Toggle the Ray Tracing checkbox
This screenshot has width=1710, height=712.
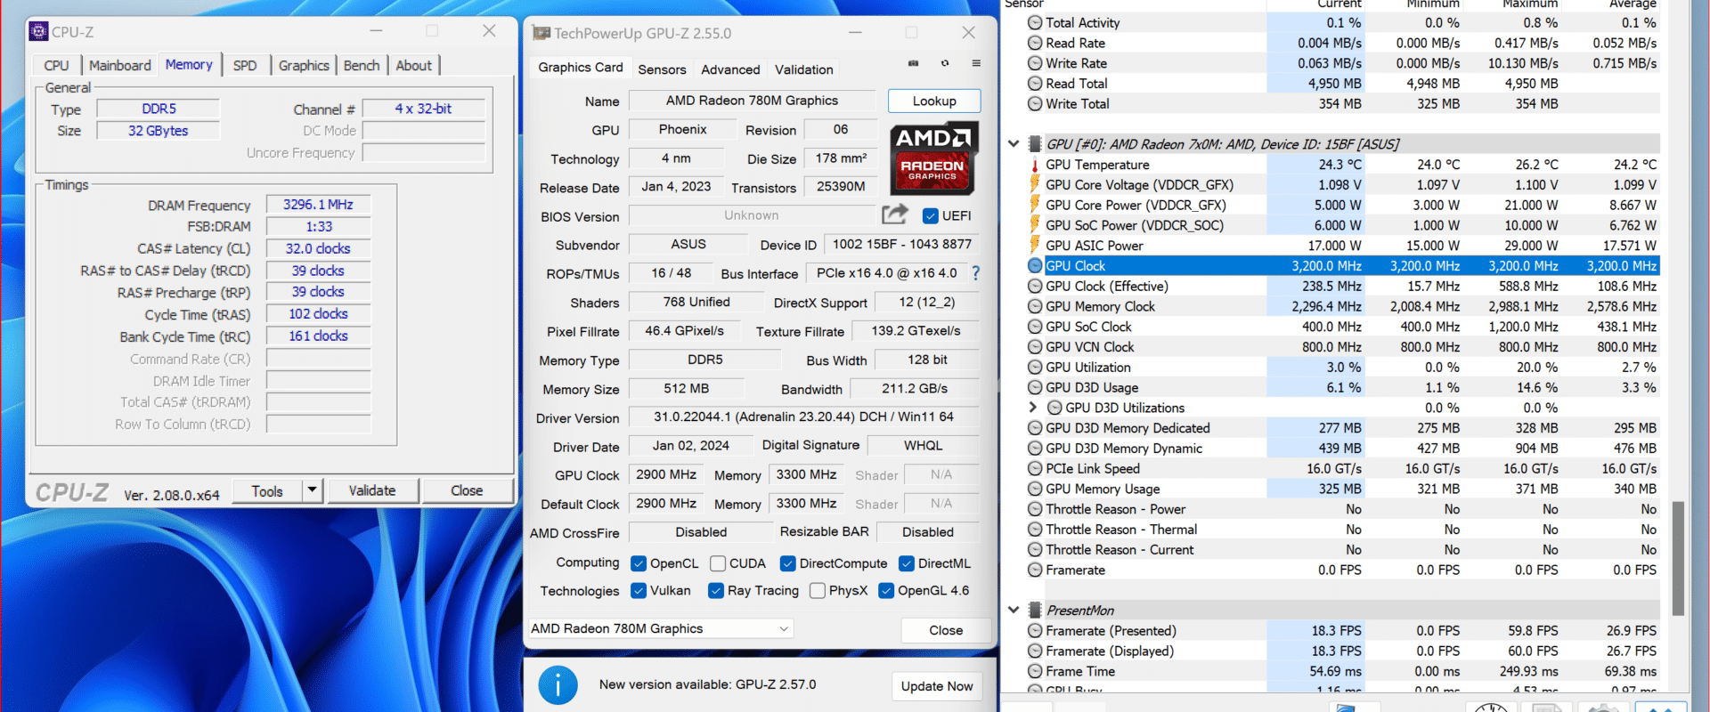click(x=716, y=590)
